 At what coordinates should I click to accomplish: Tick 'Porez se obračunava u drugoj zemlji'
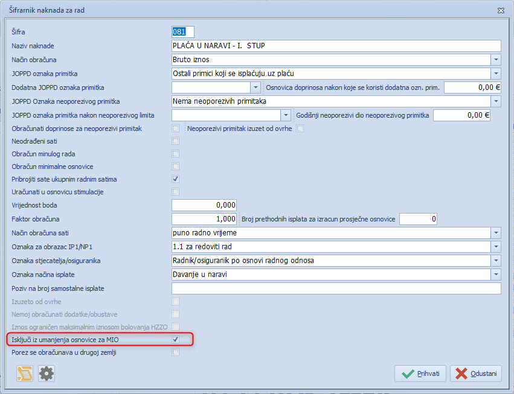coord(176,352)
